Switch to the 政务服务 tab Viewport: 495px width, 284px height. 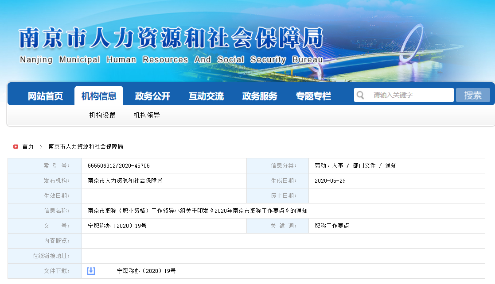260,96
